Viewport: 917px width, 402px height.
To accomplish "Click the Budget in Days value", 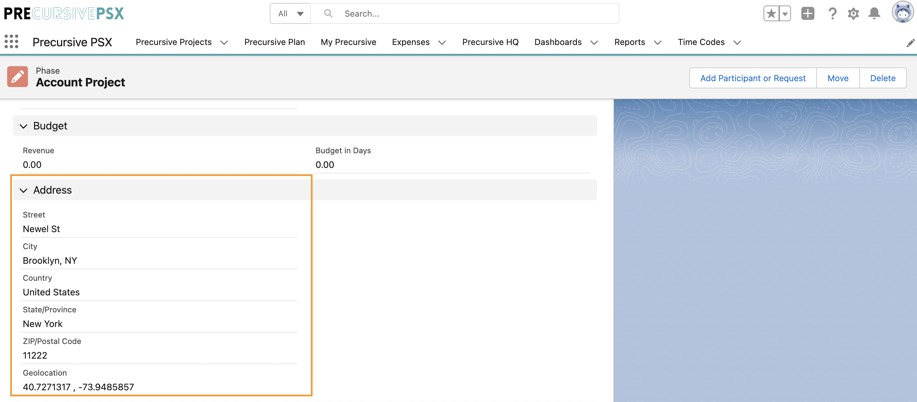I will 325,165.
